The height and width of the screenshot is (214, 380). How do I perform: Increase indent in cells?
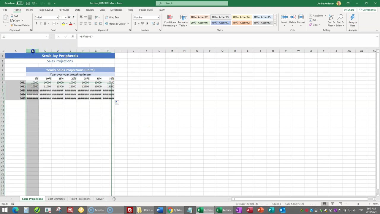(100, 23)
